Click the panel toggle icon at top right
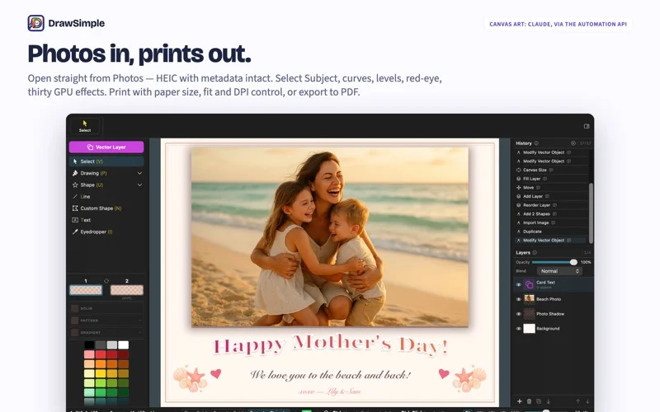The height and width of the screenshot is (412, 660). [587, 126]
